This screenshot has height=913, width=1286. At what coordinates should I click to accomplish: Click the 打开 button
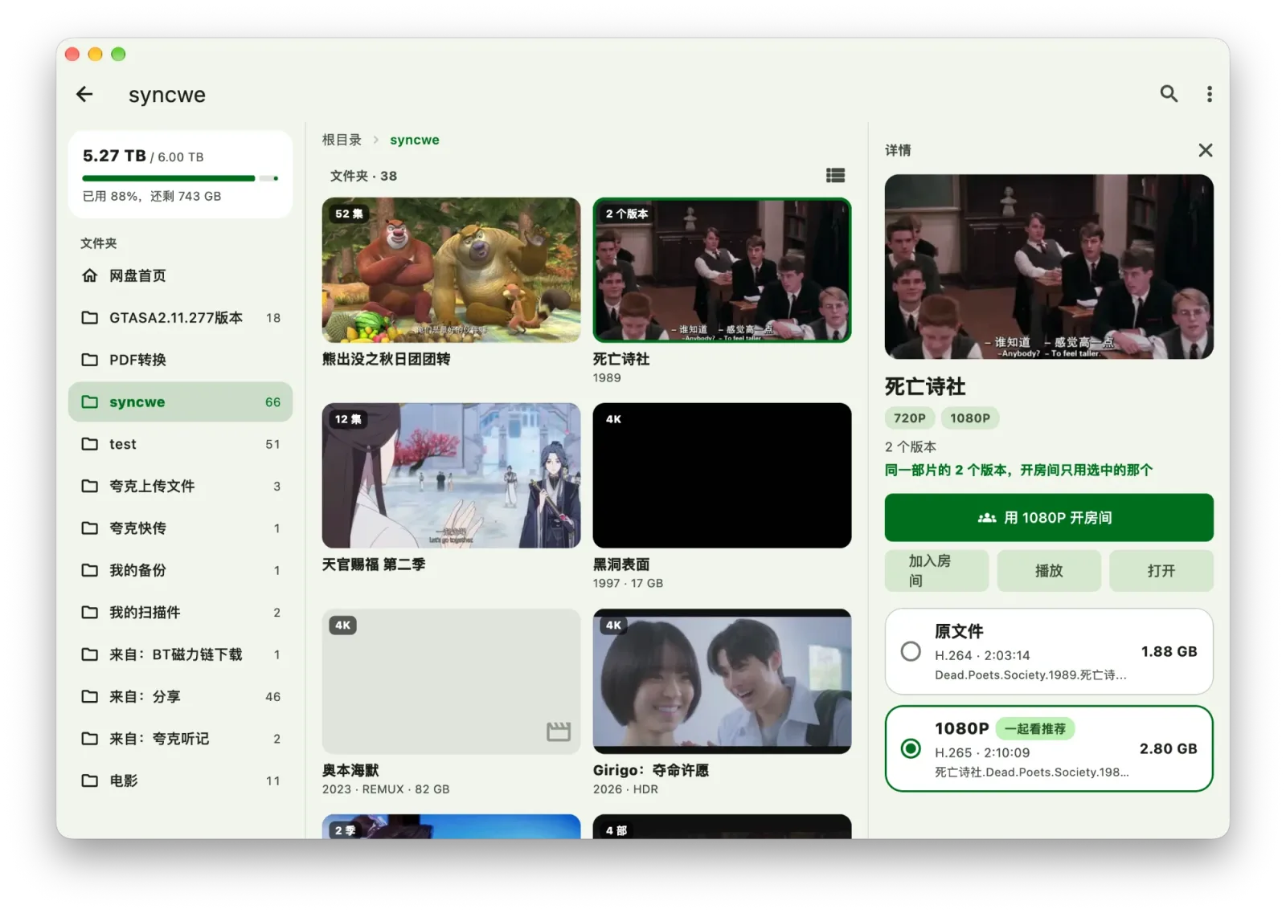click(x=1161, y=571)
